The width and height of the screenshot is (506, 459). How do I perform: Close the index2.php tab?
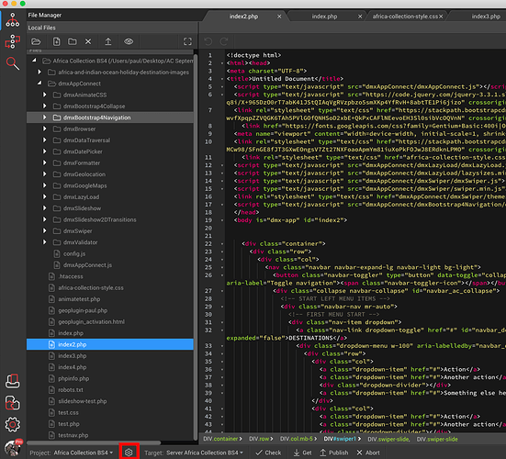pyautogui.click(x=279, y=17)
